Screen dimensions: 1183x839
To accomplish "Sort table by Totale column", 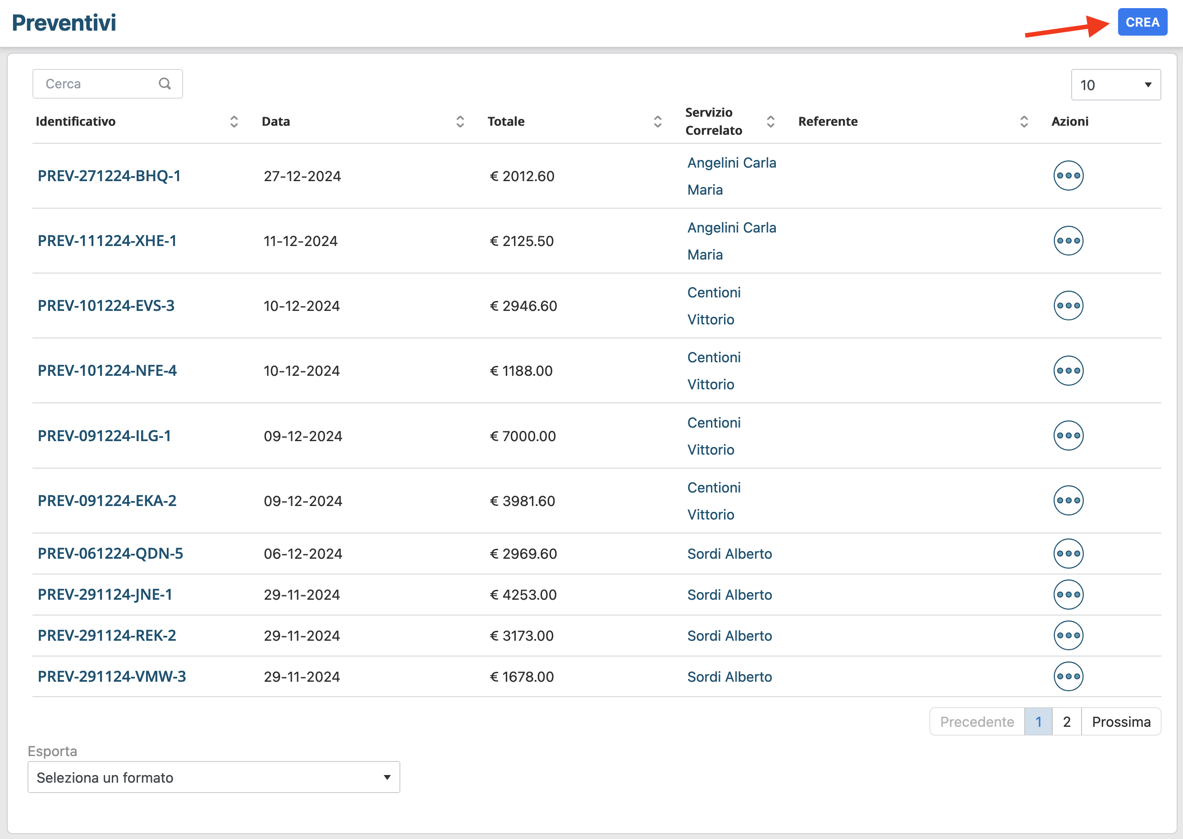I will pyautogui.click(x=657, y=121).
